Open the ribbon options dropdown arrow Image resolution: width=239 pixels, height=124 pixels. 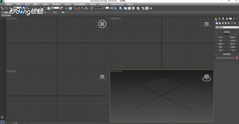click(65, 12)
